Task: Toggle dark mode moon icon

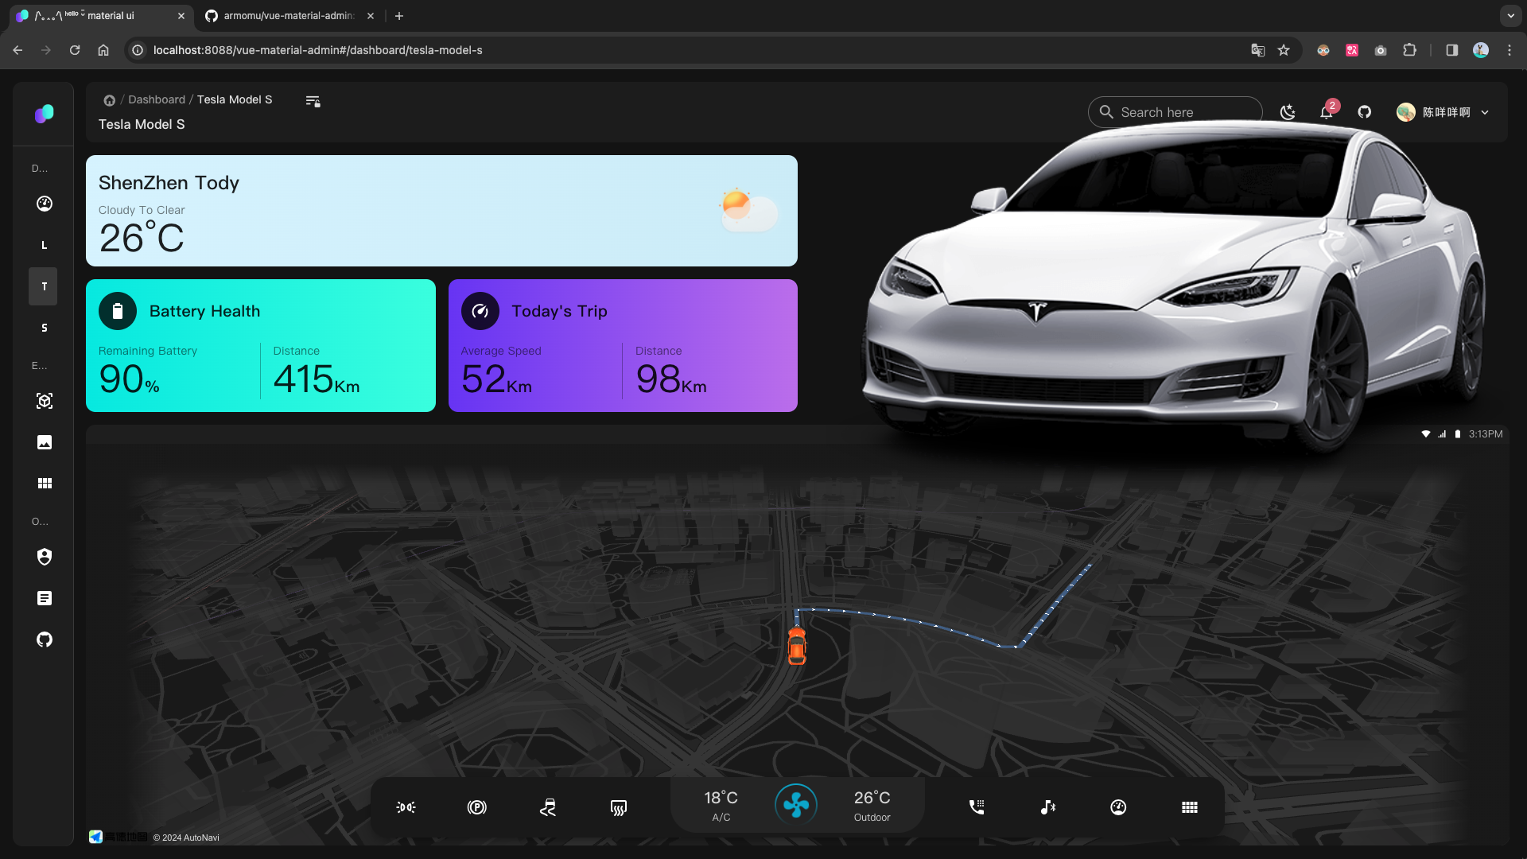Action: point(1288,112)
